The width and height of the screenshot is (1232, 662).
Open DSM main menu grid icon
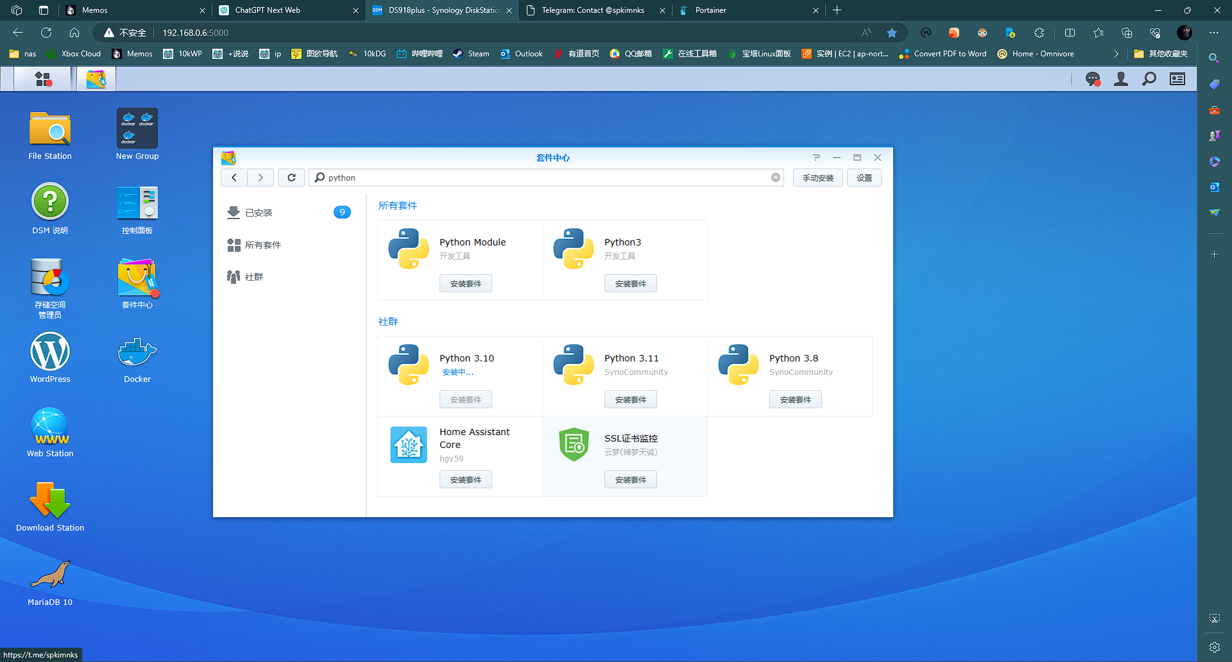(x=44, y=79)
